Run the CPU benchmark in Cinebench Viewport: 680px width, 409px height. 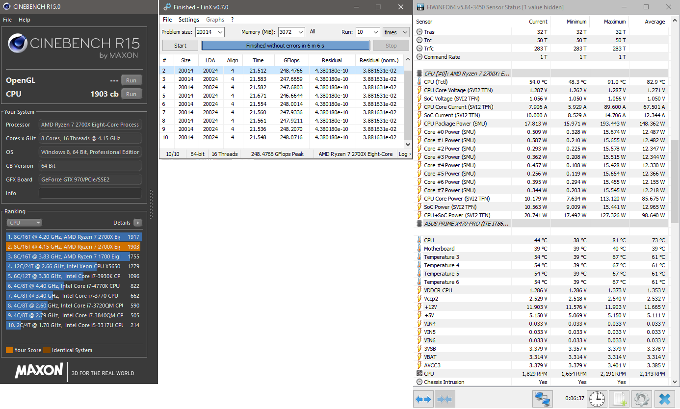click(x=131, y=94)
